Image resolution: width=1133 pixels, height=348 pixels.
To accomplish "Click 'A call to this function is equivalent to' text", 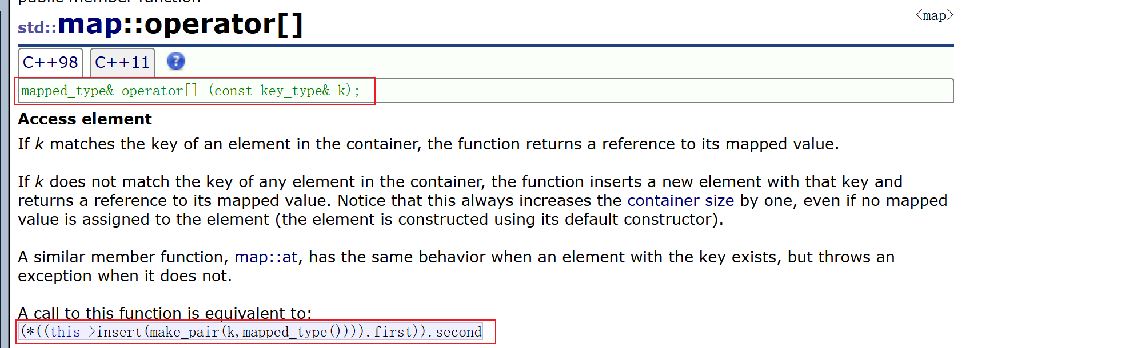I will 165,314.
